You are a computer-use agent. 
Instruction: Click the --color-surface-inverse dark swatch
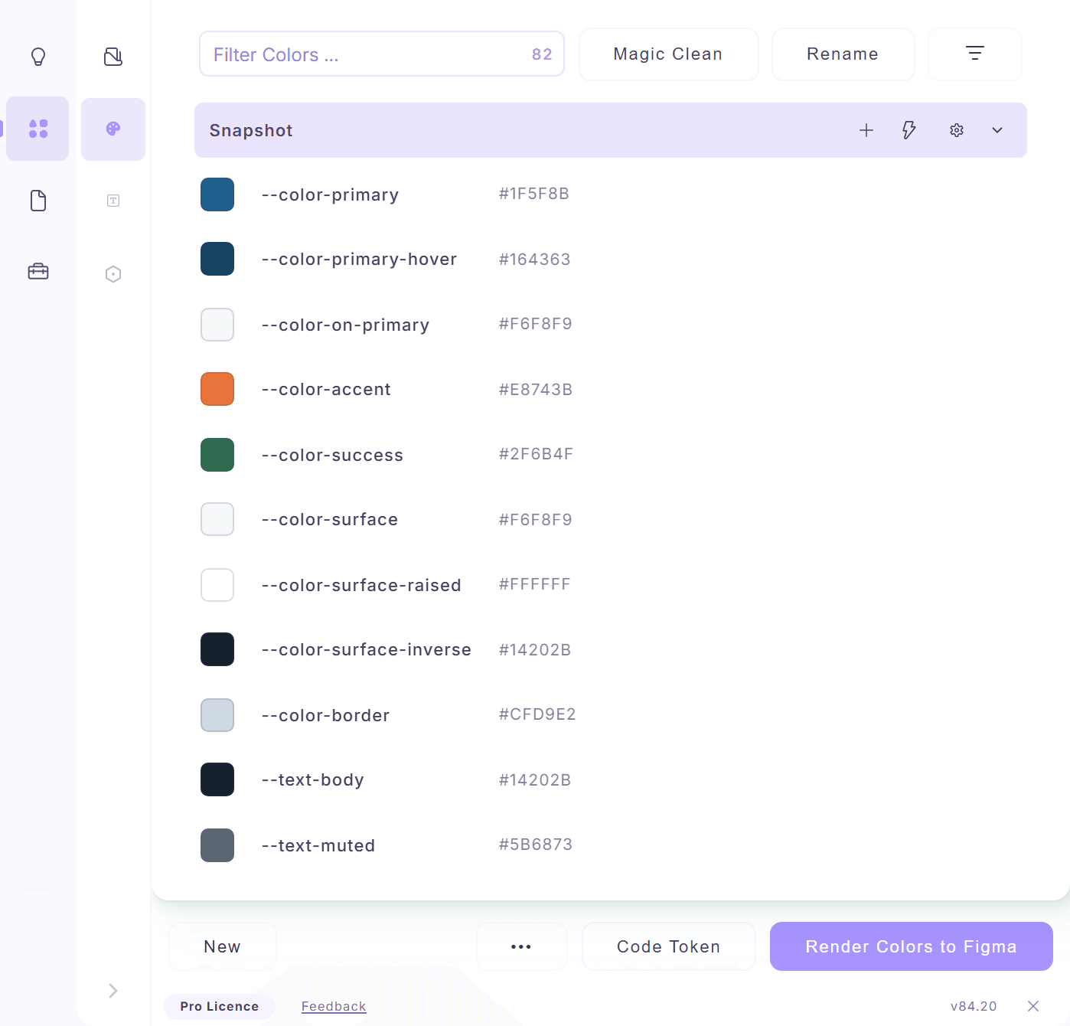click(217, 649)
